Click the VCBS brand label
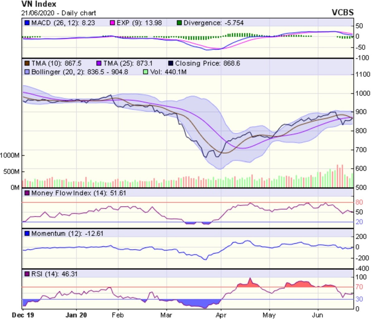374x322 pixels. tap(343, 12)
